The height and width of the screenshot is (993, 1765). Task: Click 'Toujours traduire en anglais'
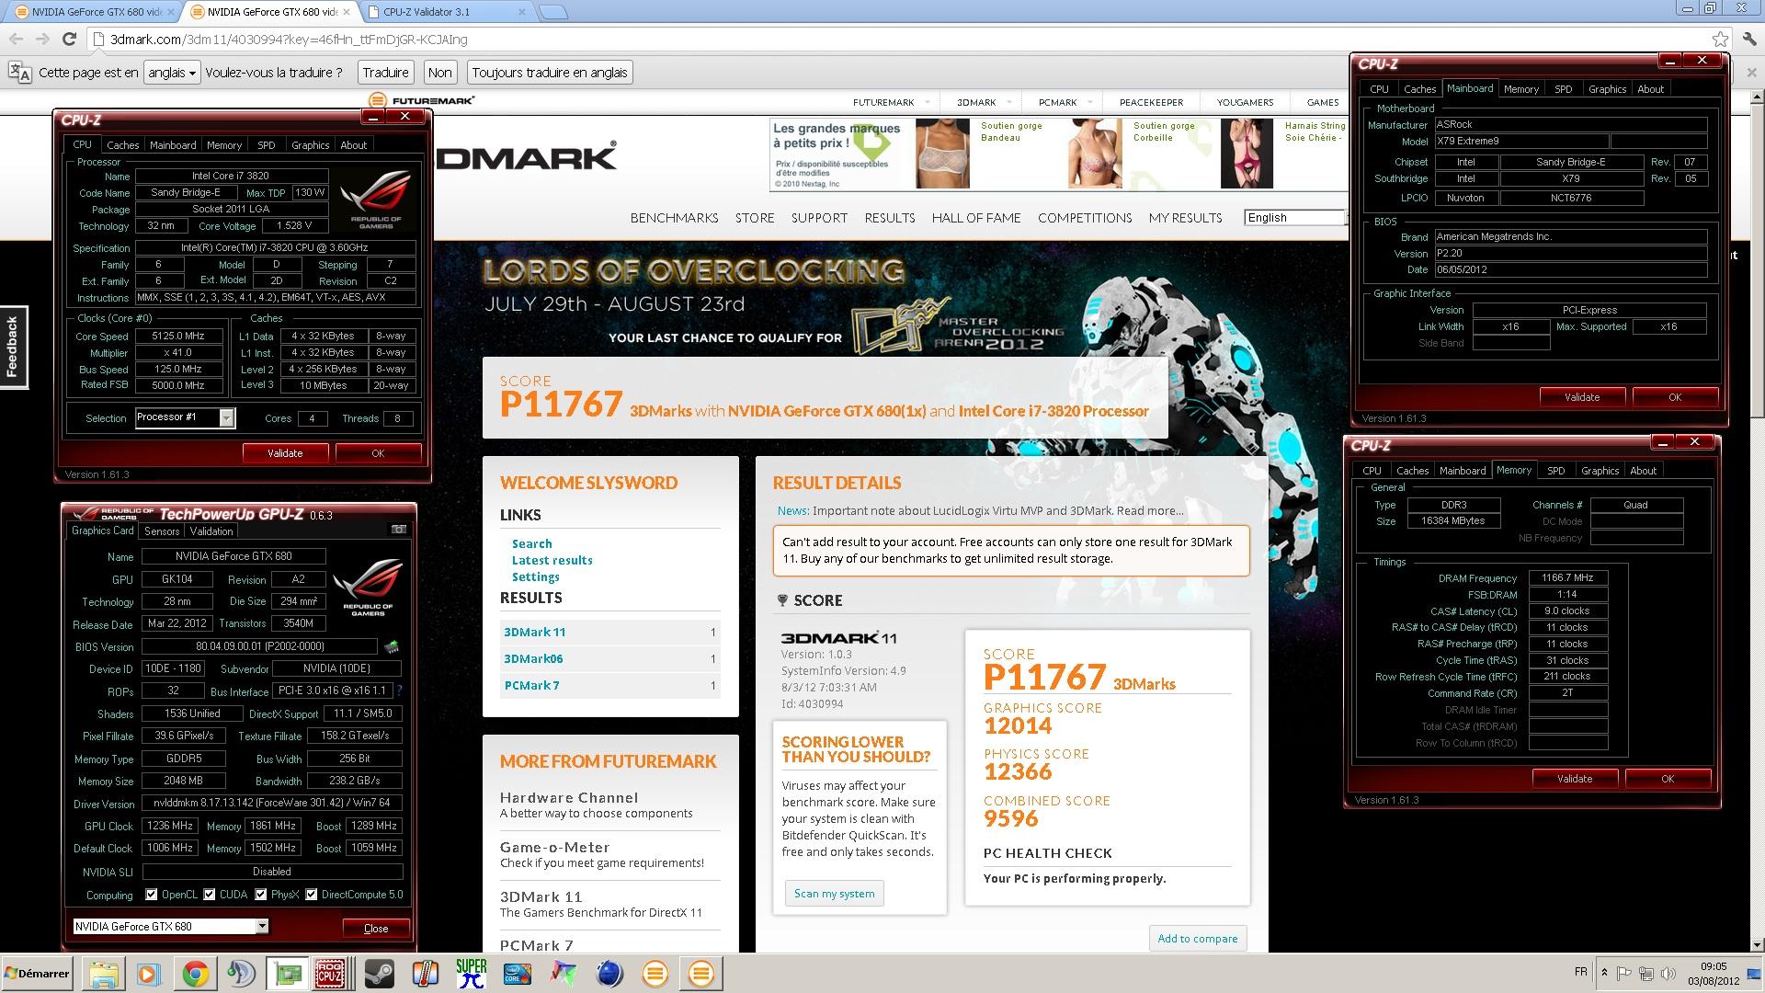(x=550, y=73)
